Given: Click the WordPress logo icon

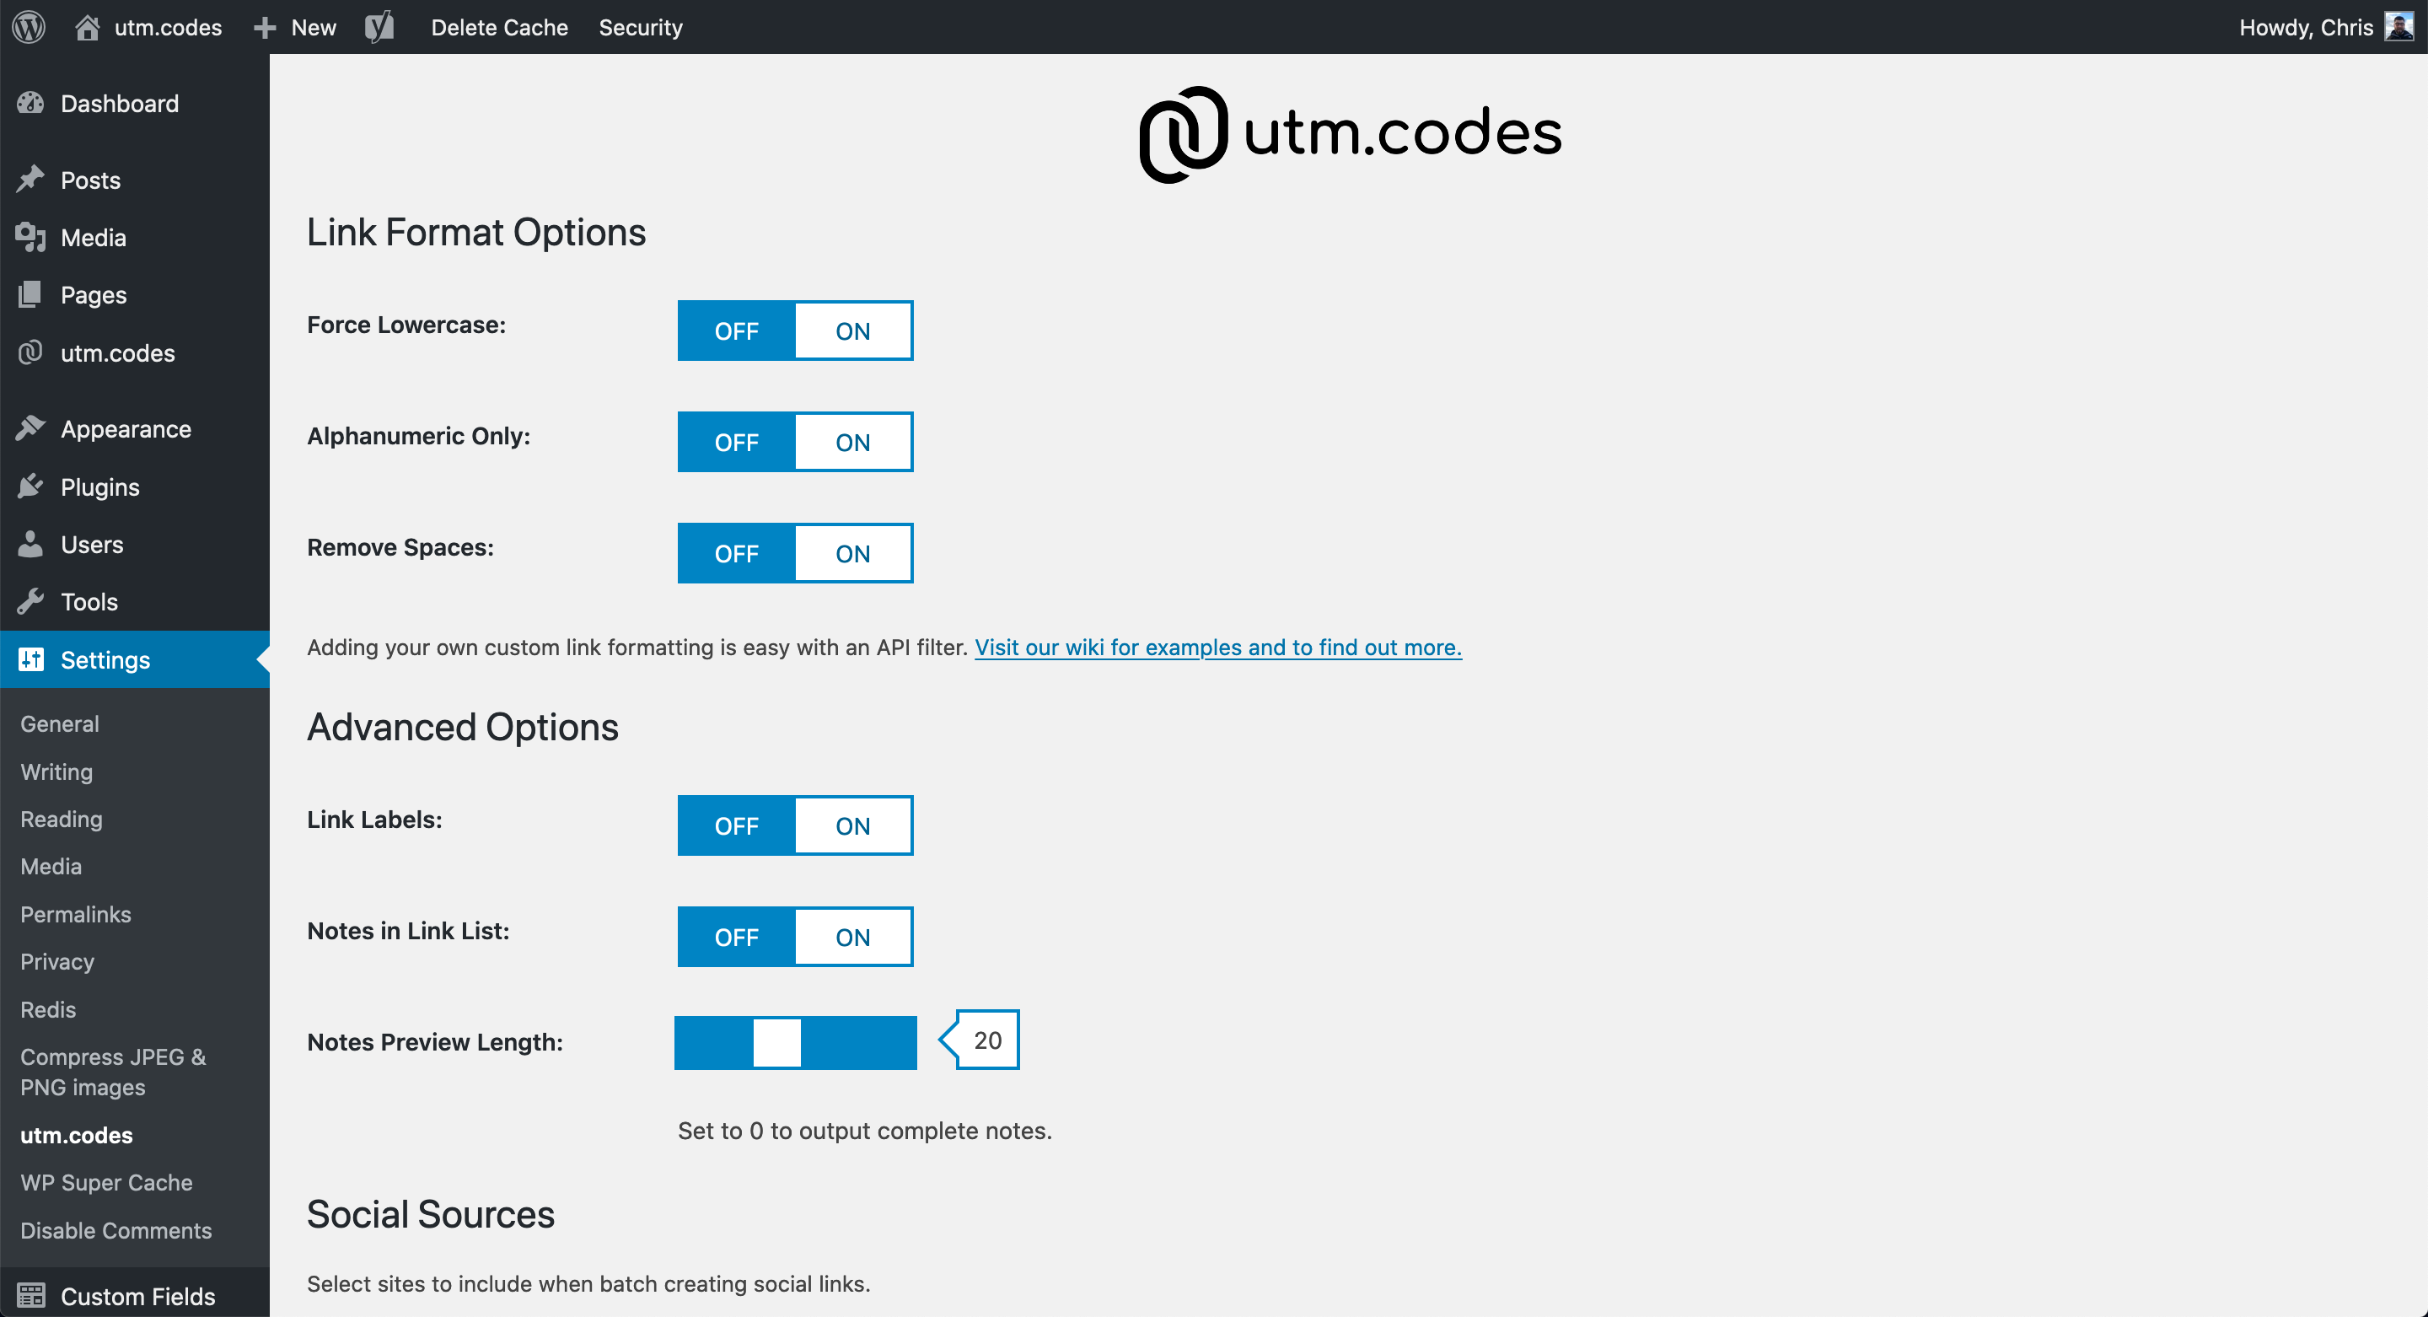Looking at the screenshot, I should tap(30, 26).
